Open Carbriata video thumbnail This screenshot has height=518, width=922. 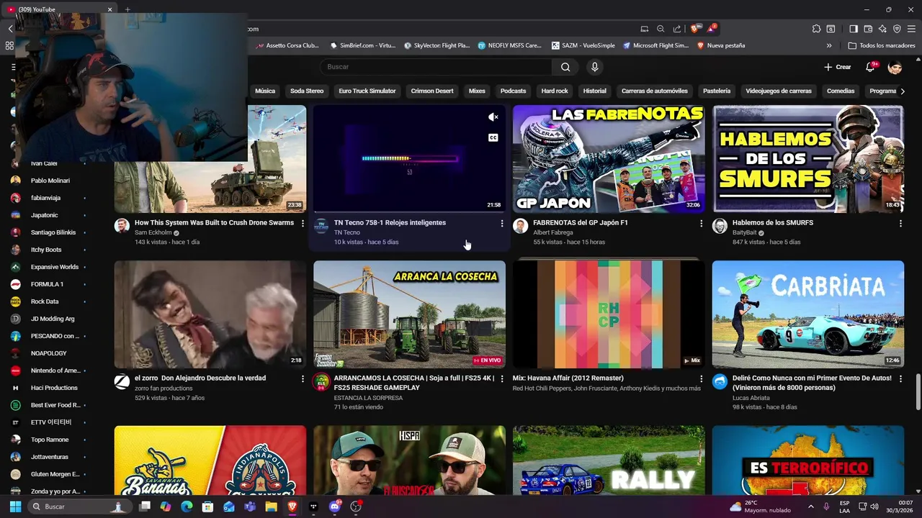point(808,314)
